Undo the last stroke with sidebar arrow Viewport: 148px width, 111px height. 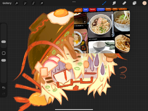click(x=4, y=88)
